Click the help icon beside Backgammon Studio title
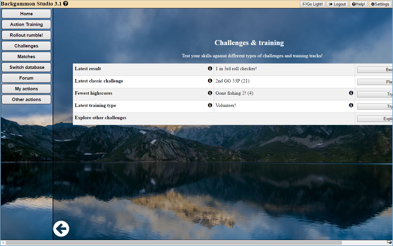The image size is (393, 246). [65, 4]
